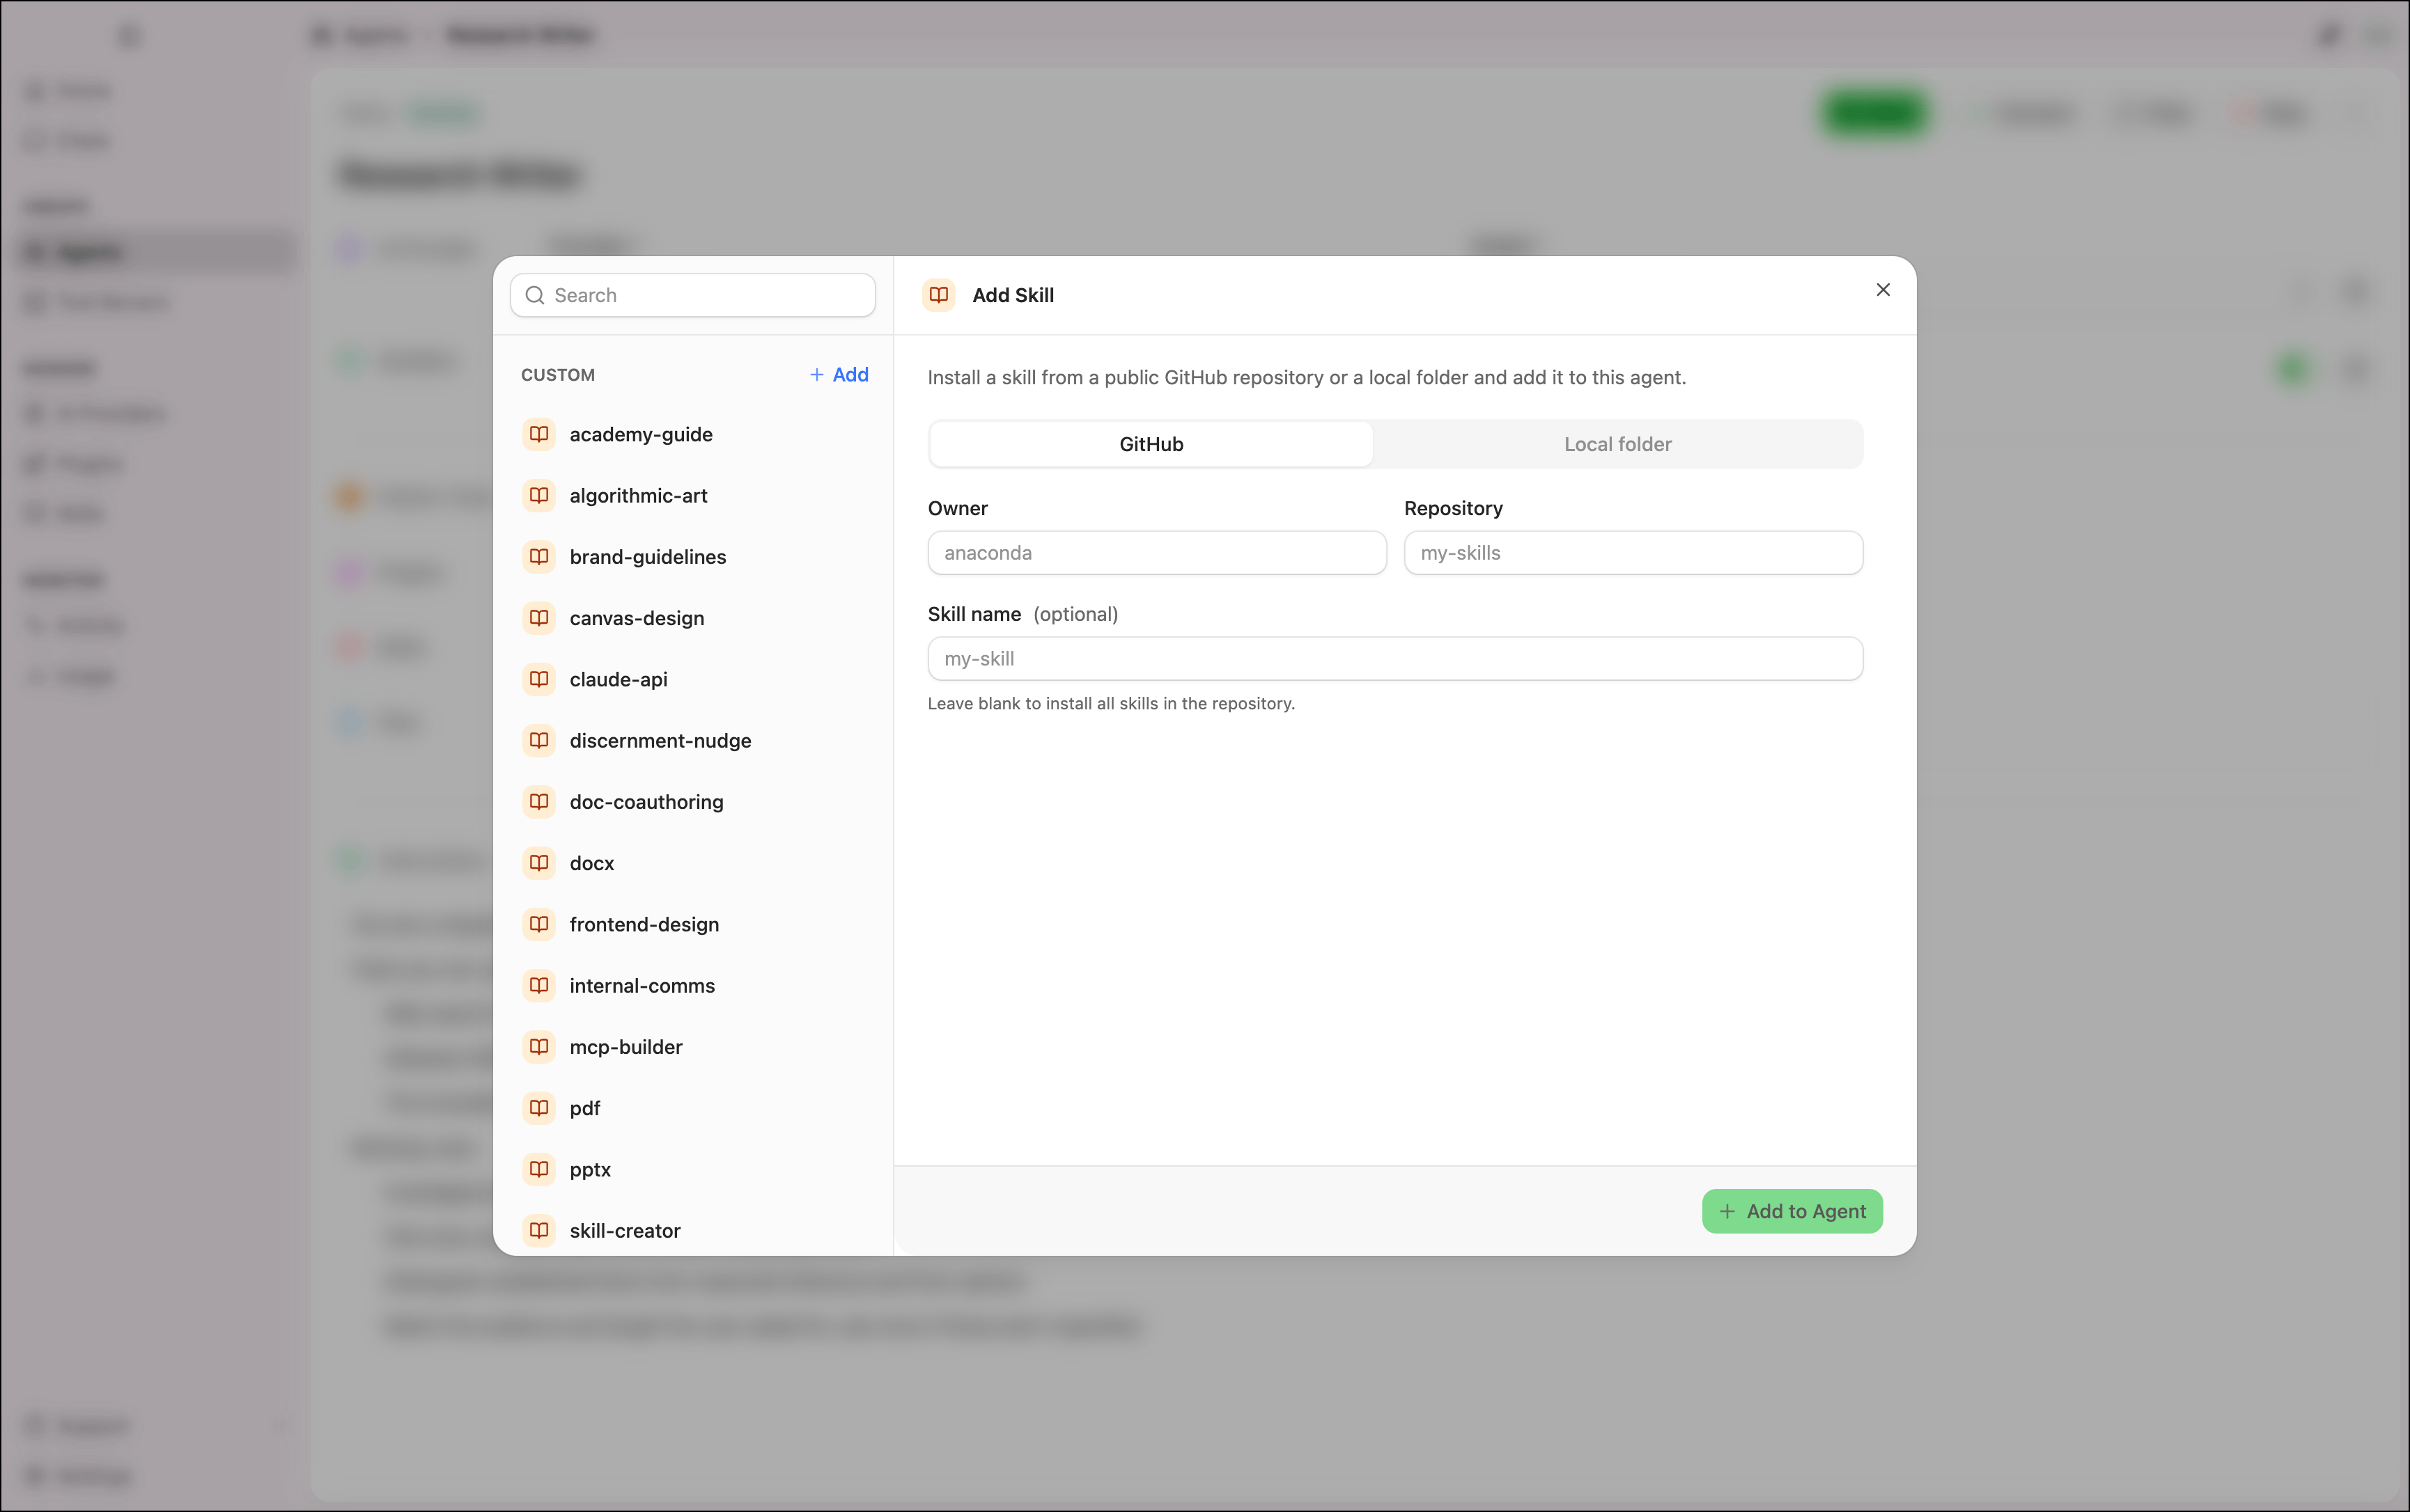Image resolution: width=2410 pixels, height=1512 pixels.
Task: Select skill-creator in the skills list
Action: [x=692, y=1230]
